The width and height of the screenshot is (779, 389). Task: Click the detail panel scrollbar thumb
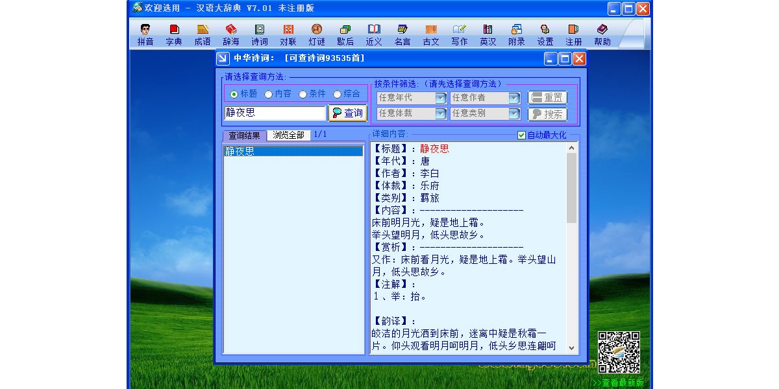point(571,188)
